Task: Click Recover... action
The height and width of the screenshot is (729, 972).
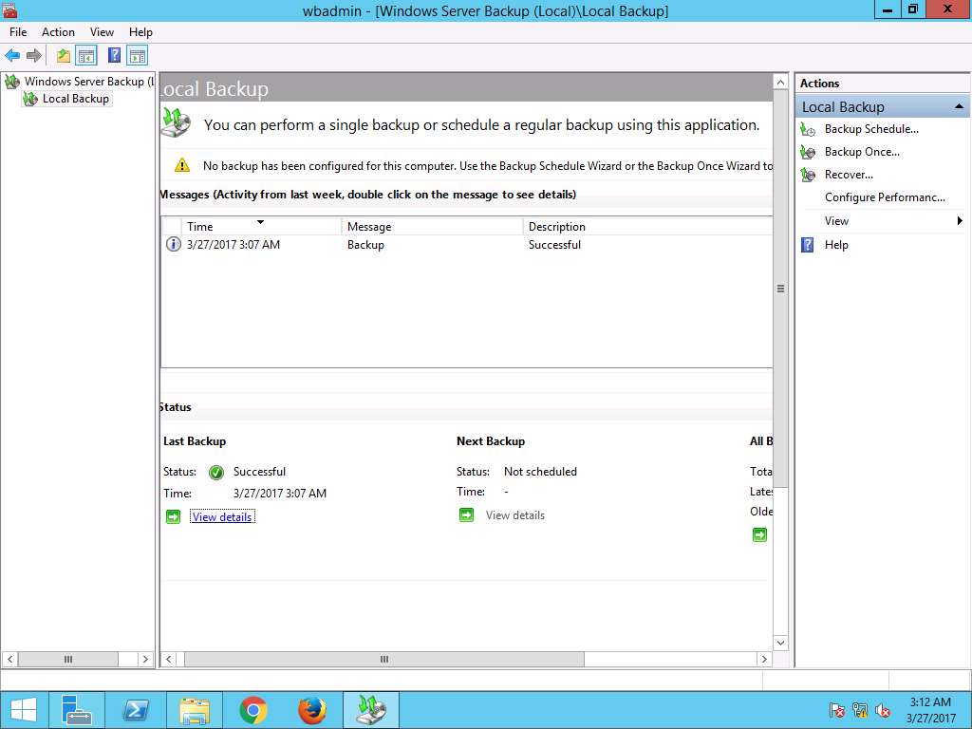Action: tap(849, 175)
